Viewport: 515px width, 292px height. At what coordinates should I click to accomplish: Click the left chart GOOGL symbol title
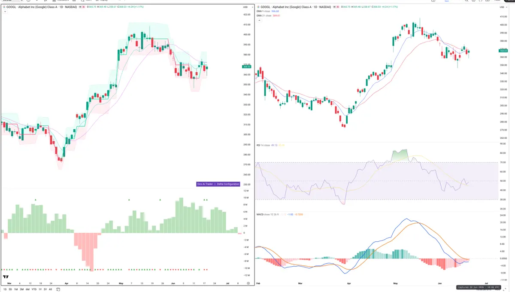pos(42,7)
